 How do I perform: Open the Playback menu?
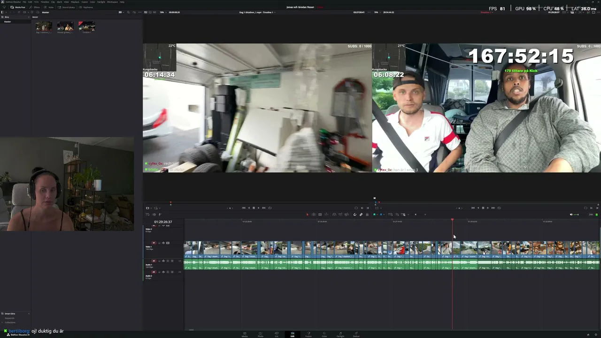(75, 2)
